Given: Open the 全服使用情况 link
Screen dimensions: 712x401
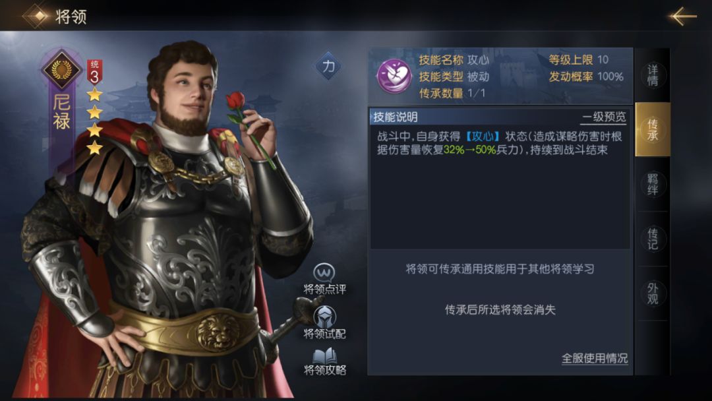Looking at the screenshot, I should click(595, 358).
